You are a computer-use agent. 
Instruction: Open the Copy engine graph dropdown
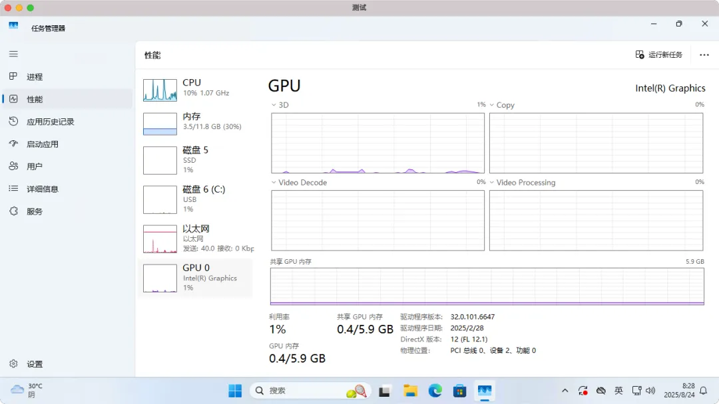(x=491, y=105)
